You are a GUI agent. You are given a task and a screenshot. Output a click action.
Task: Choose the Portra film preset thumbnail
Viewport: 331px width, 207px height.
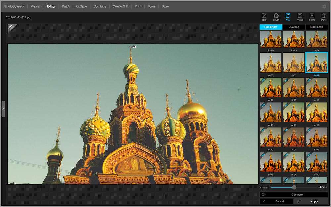click(294, 39)
